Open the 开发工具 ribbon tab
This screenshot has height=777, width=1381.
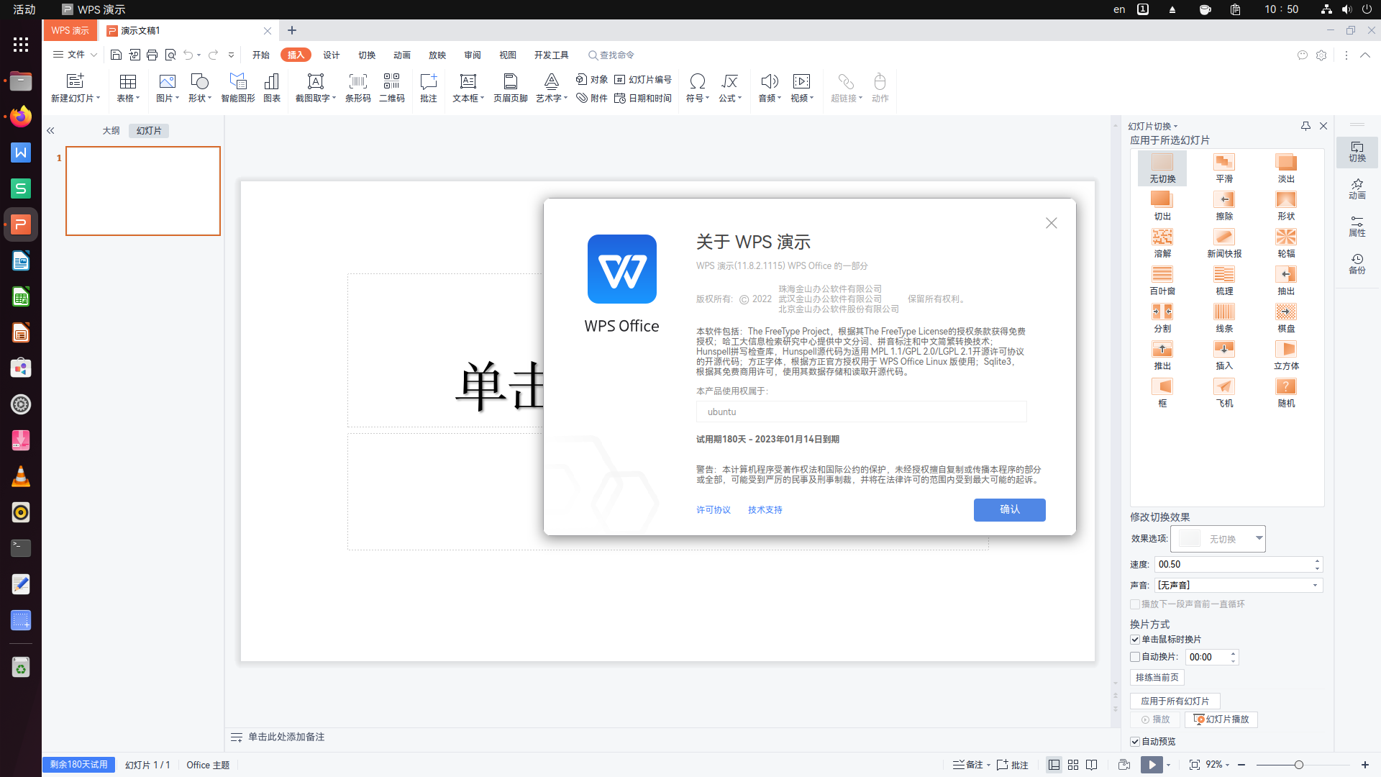(x=552, y=55)
